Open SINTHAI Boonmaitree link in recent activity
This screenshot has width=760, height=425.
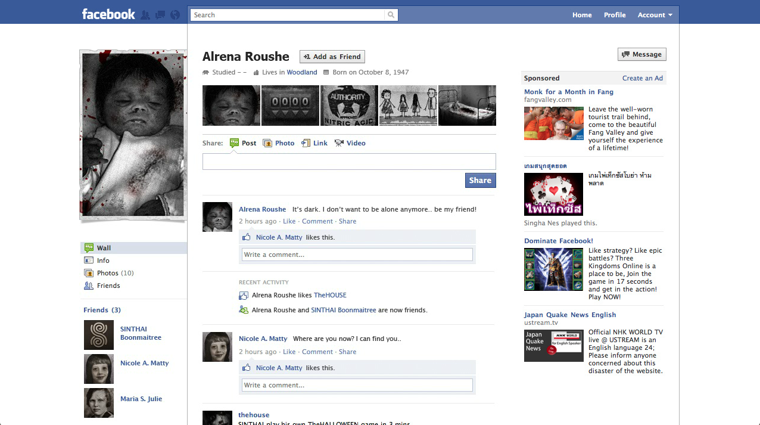click(344, 310)
